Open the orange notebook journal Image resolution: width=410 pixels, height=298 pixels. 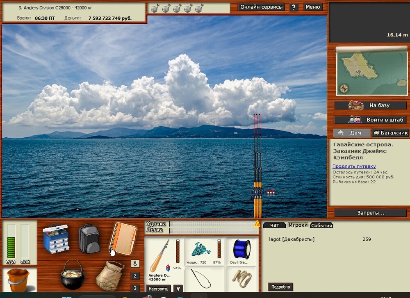[123, 239]
